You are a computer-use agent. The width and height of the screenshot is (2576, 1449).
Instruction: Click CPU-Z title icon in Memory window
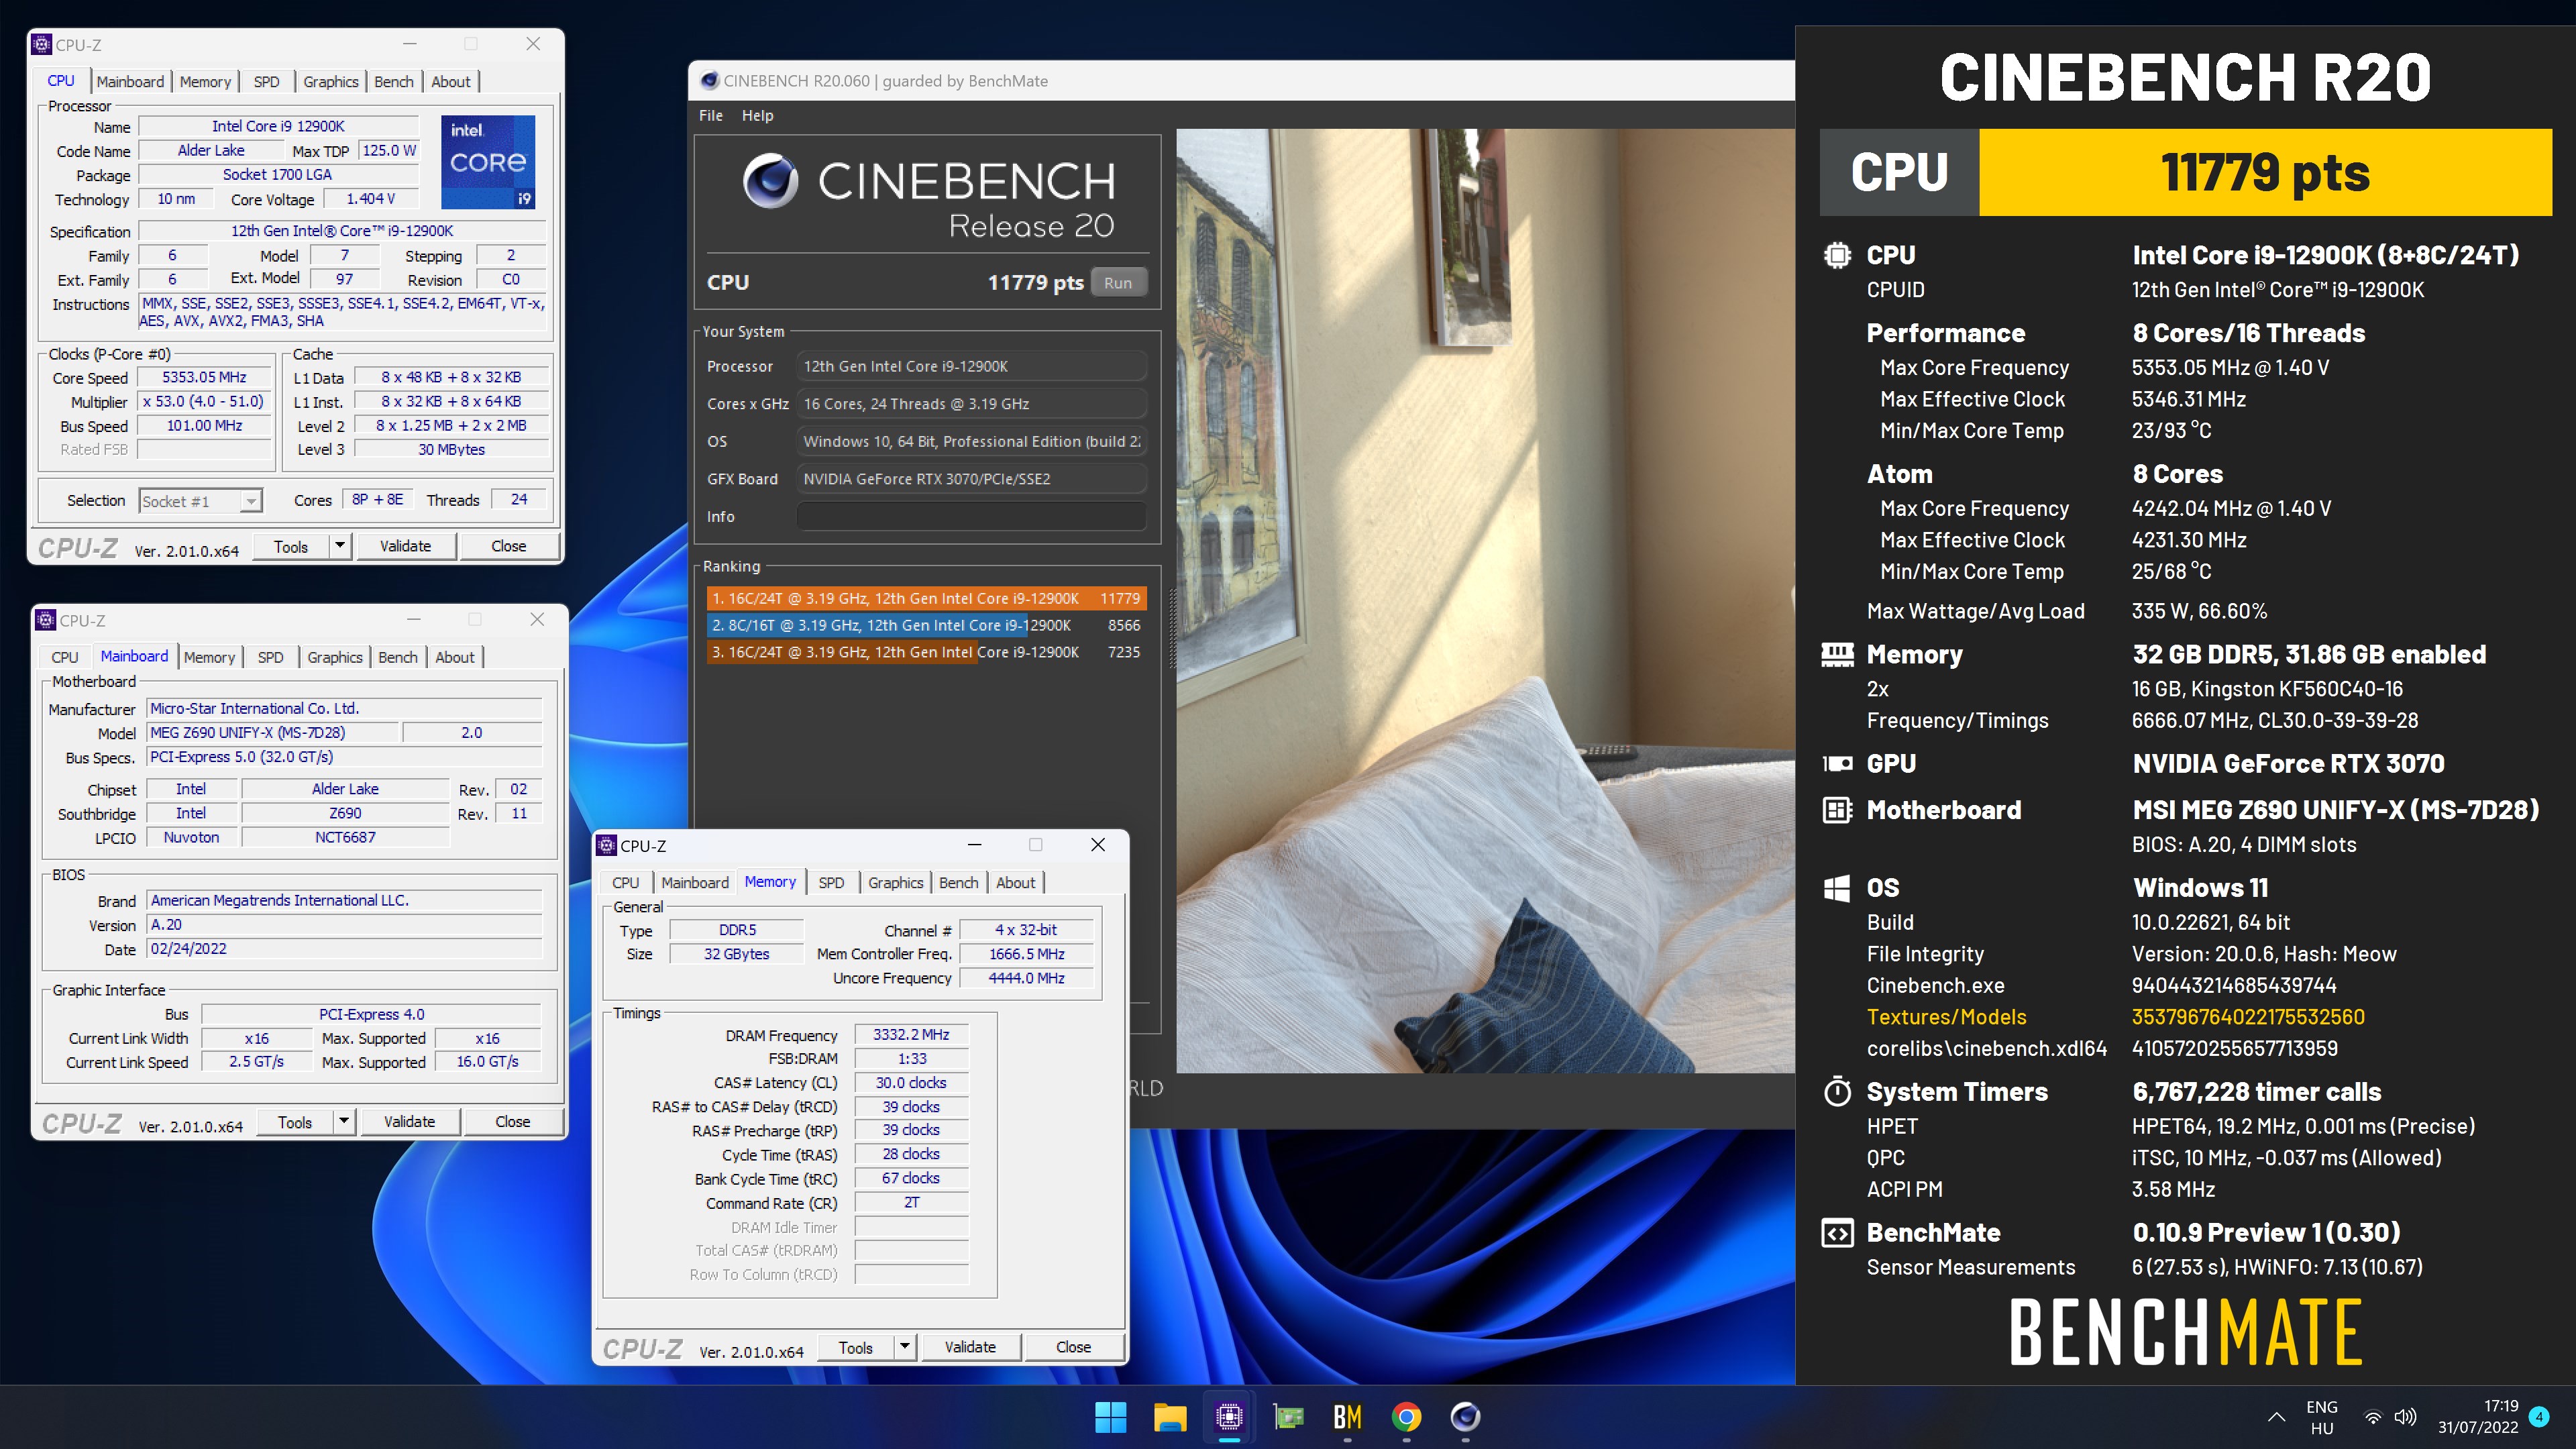pos(606,845)
